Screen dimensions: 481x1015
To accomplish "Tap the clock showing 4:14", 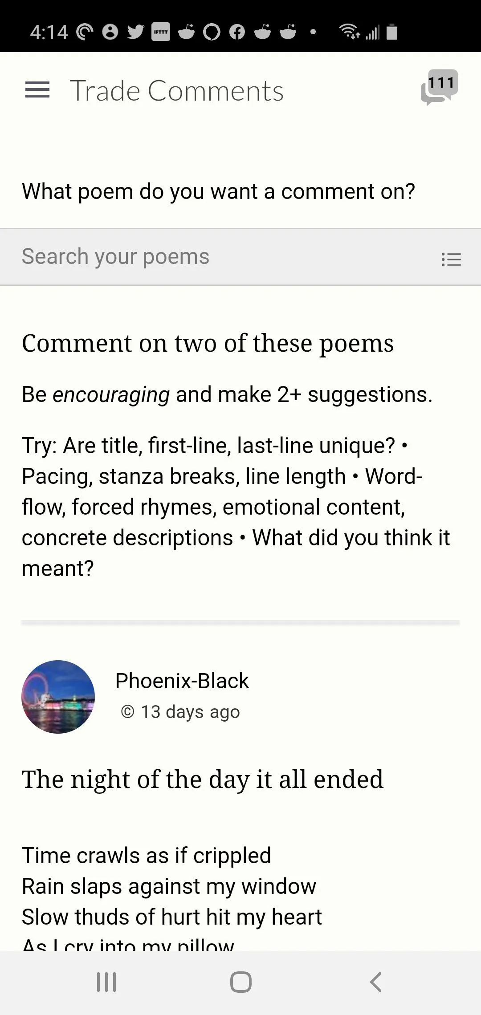I will tap(49, 32).
